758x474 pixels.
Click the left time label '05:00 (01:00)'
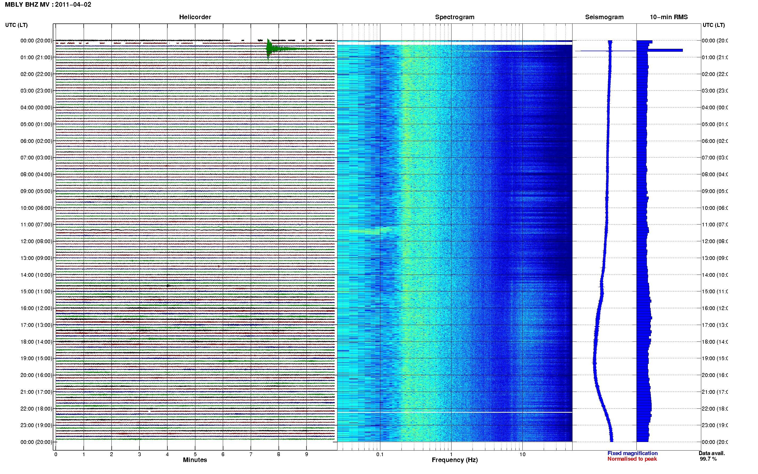pyautogui.click(x=36, y=124)
